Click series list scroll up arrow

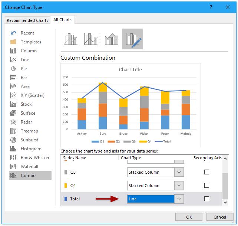225,158
